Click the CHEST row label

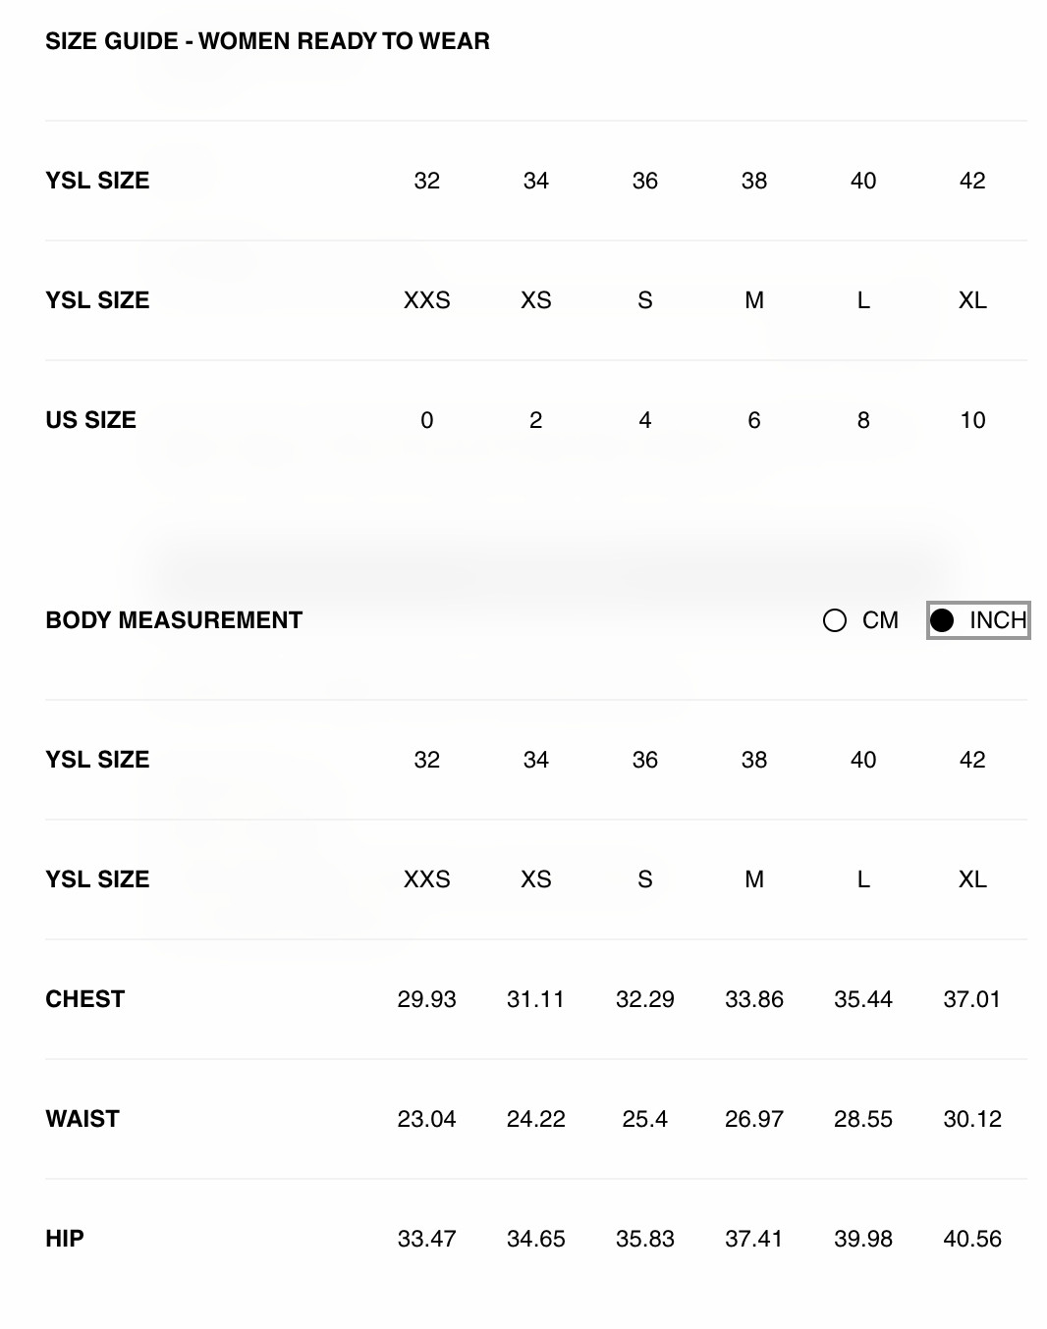[x=85, y=999]
